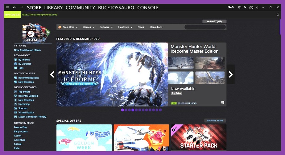Open News in the store navigation bar
This screenshot has width=285, height=155.
141,27
